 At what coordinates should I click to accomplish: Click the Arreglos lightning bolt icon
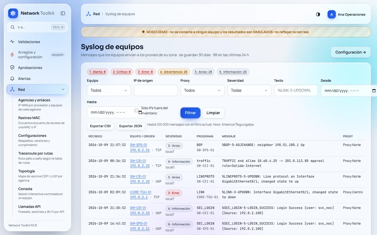[12, 55]
